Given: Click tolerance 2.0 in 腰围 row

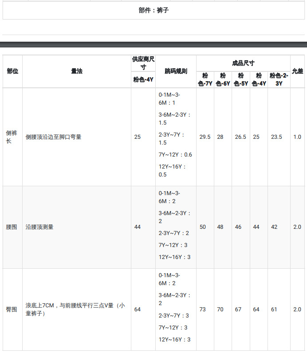Looking at the screenshot, I should click(x=297, y=227).
